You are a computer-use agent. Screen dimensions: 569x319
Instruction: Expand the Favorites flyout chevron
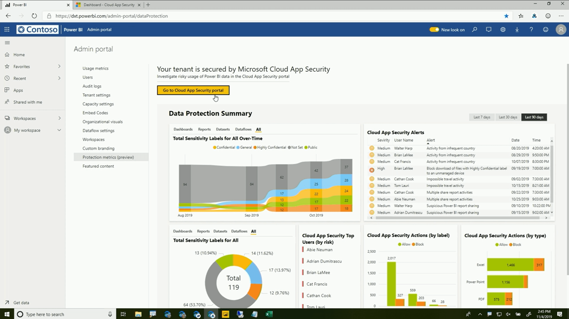pyautogui.click(x=59, y=66)
